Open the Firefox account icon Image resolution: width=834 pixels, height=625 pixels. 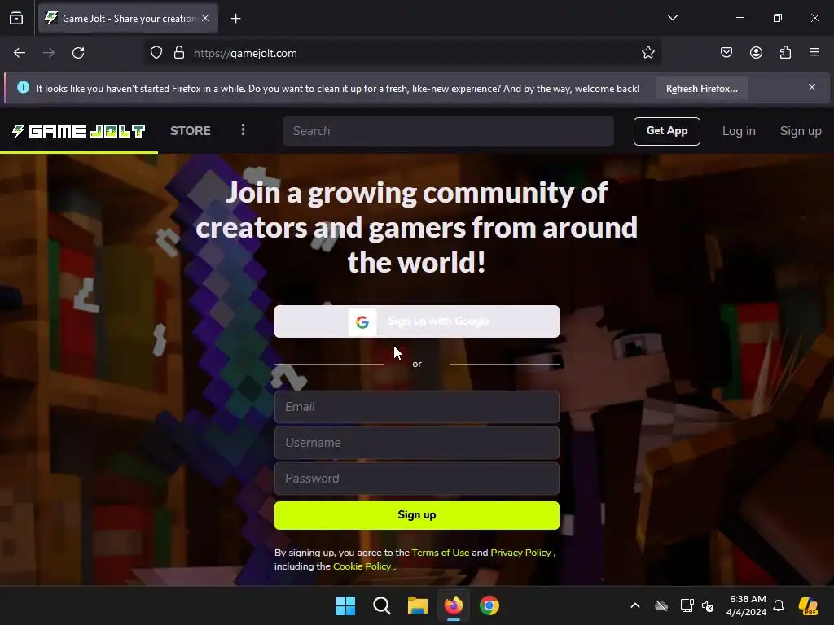tap(756, 52)
